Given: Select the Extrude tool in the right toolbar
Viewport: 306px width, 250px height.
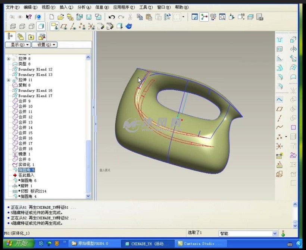Looking at the screenshot, I should (293, 40).
